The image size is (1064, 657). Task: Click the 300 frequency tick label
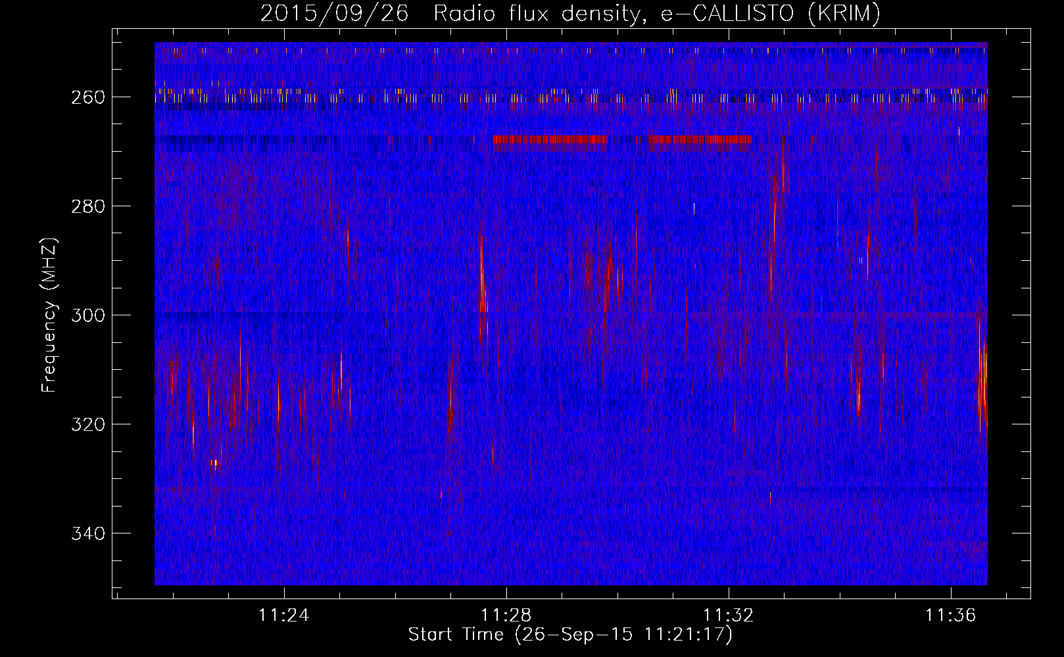(88, 315)
